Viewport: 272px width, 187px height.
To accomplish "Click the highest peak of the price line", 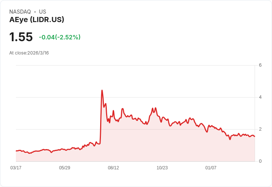I will (x=102, y=90).
